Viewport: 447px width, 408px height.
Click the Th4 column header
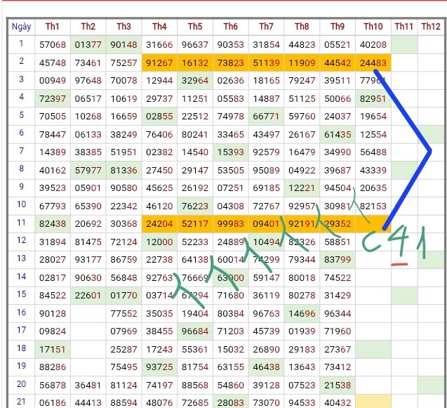(159, 27)
